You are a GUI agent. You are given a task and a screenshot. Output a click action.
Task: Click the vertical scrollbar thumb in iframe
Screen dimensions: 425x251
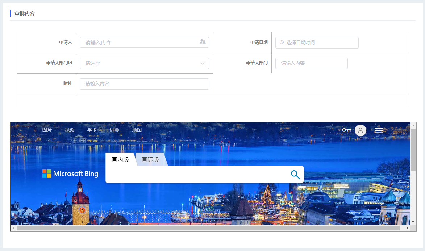click(x=413, y=150)
